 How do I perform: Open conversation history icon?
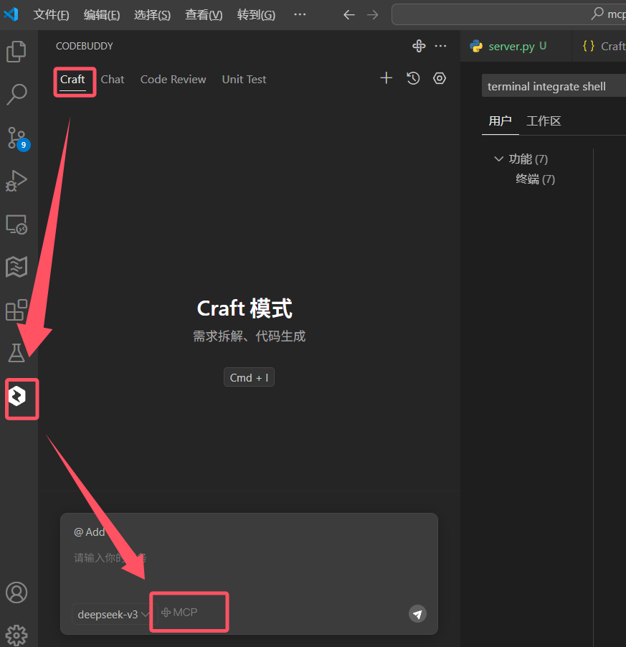(x=413, y=78)
